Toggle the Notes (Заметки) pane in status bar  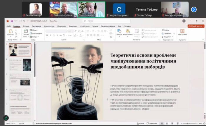(x=141, y=124)
